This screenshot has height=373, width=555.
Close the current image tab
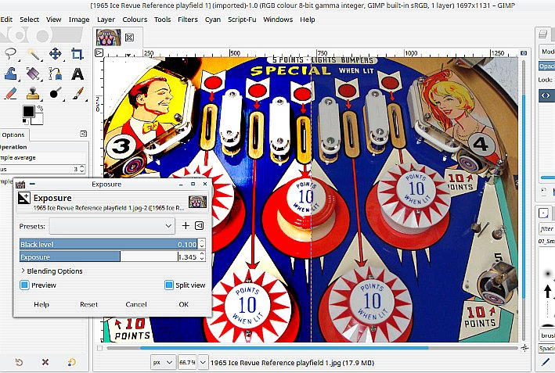click(129, 37)
